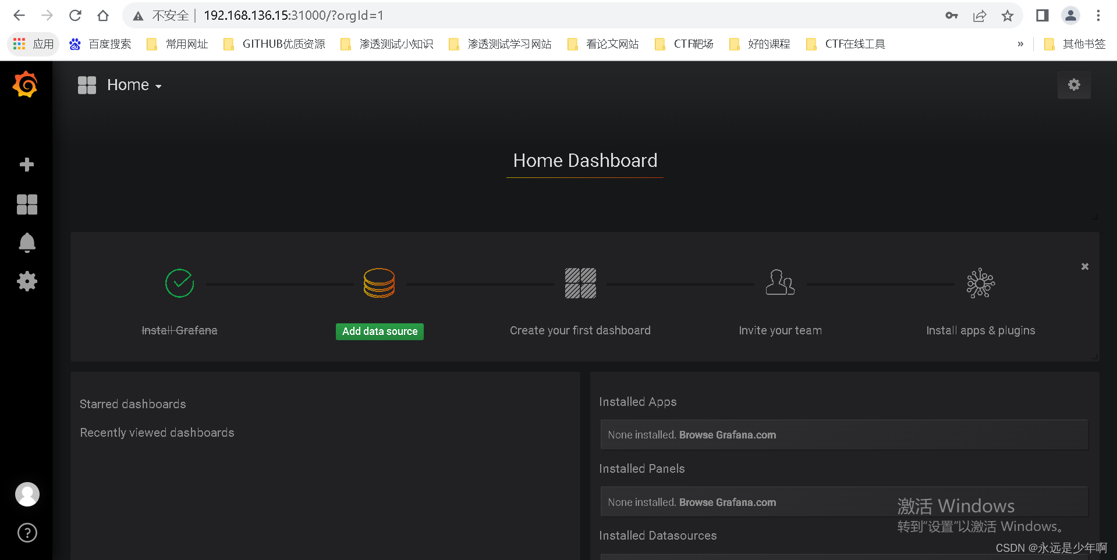Expand the hidden bookmarks overflow chevron

pos(1020,44)
